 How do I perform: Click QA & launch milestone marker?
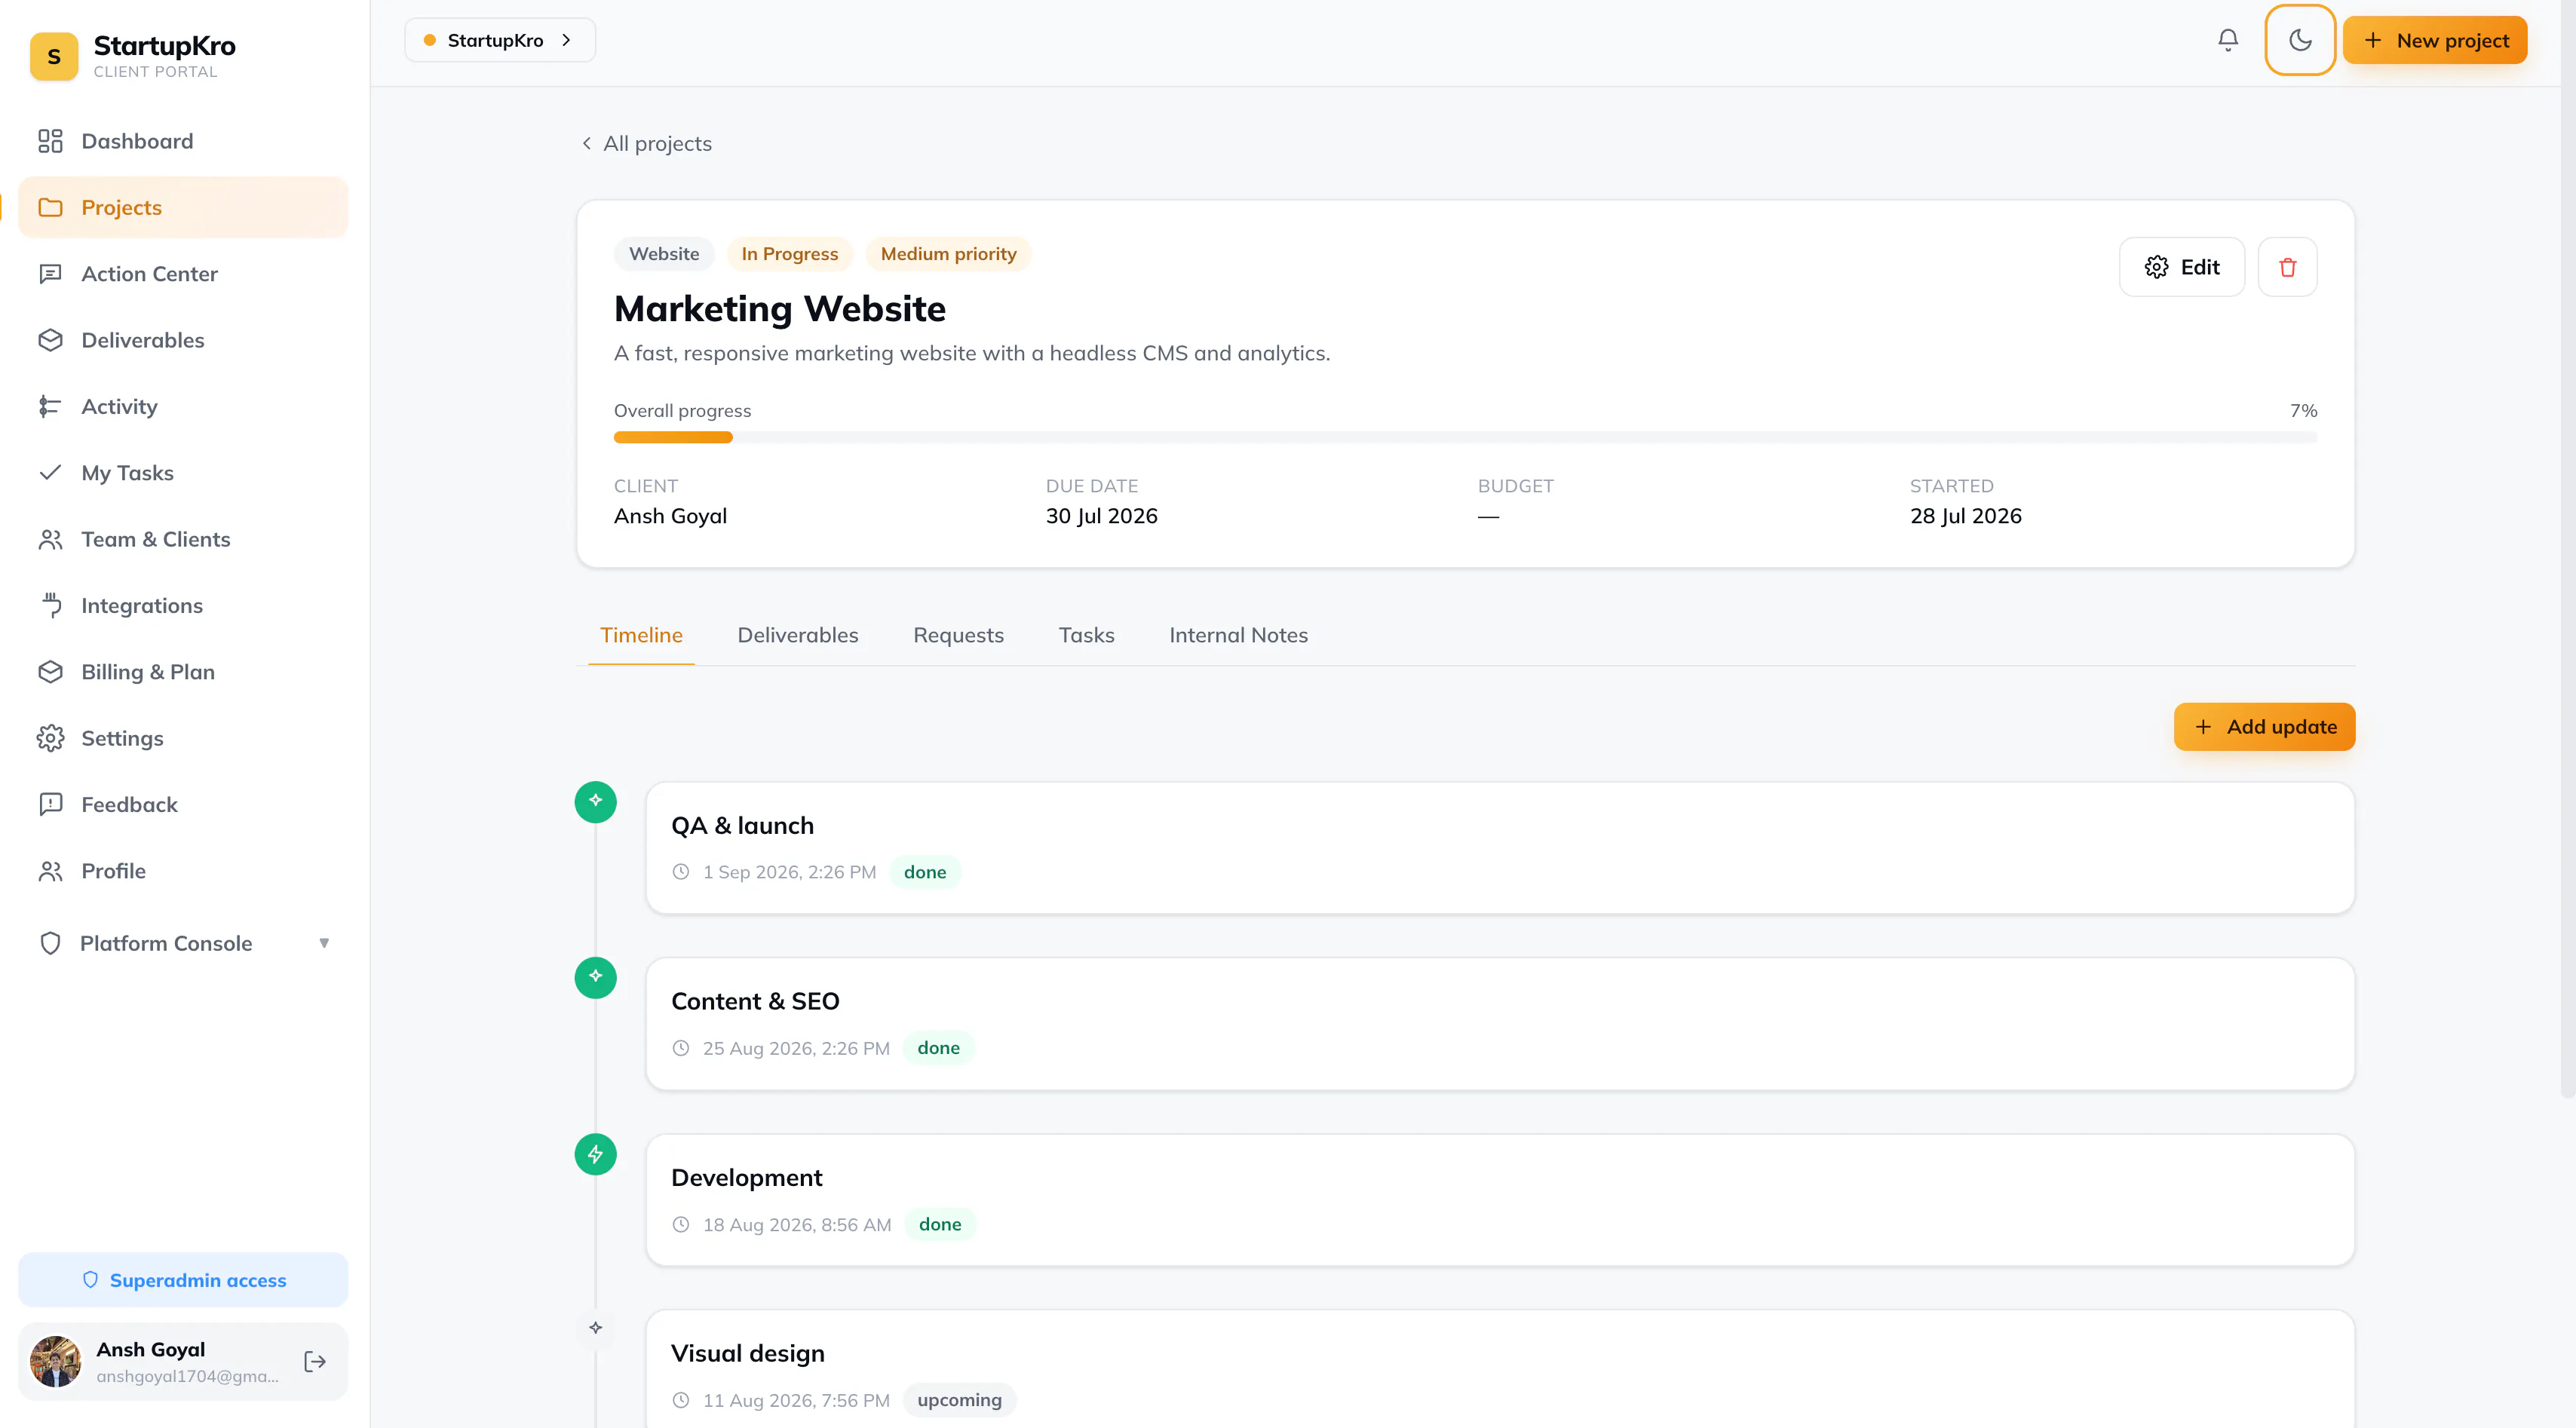[x=596, y=801]
